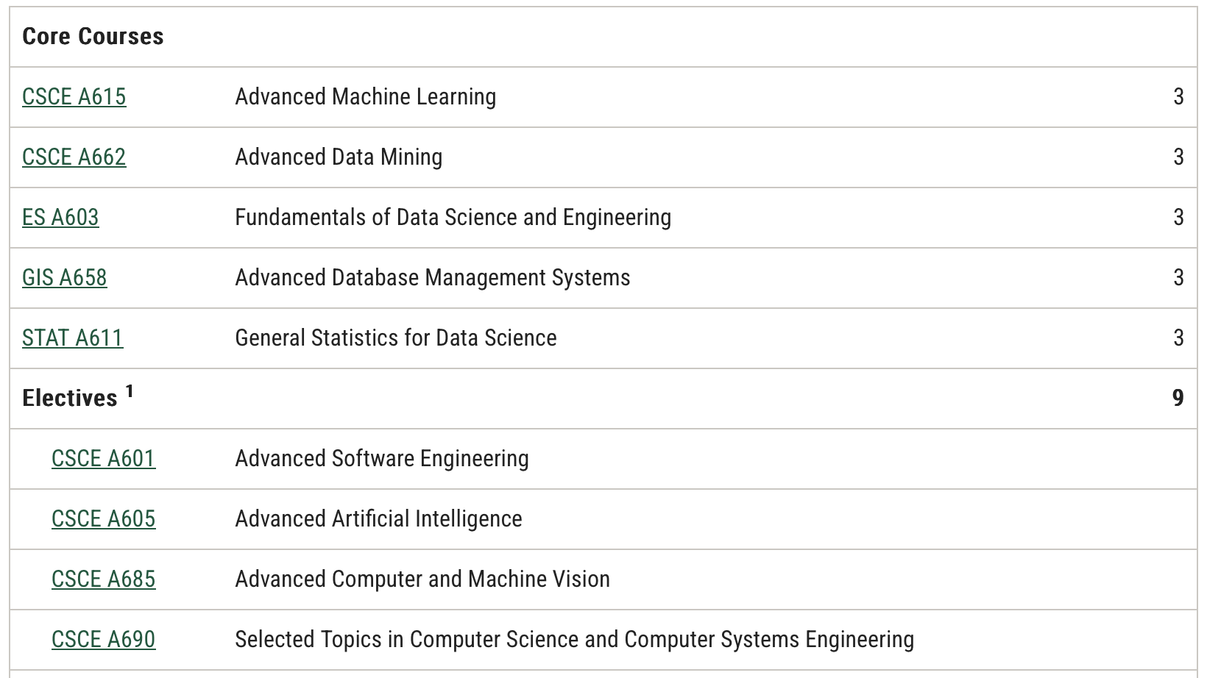The height and width of the screenshot is (678, 1207).
Task: Open the CSCE A662 course link
Action: click(74, 157)
